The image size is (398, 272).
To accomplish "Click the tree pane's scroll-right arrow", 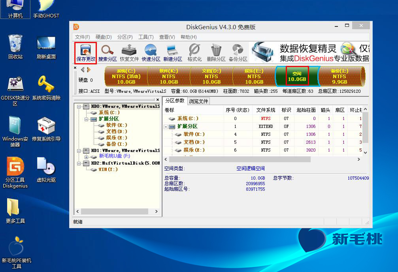I will 157,212.
